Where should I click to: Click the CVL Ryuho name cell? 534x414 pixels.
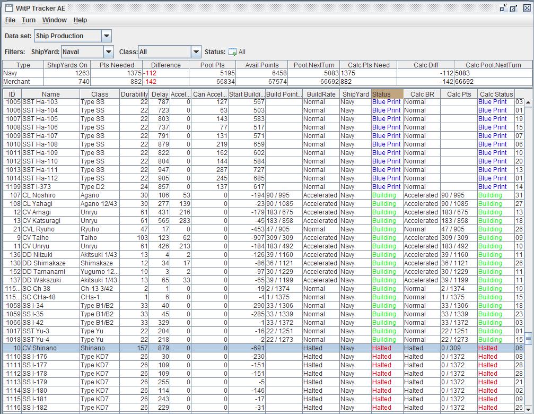(x=51, y=229)
